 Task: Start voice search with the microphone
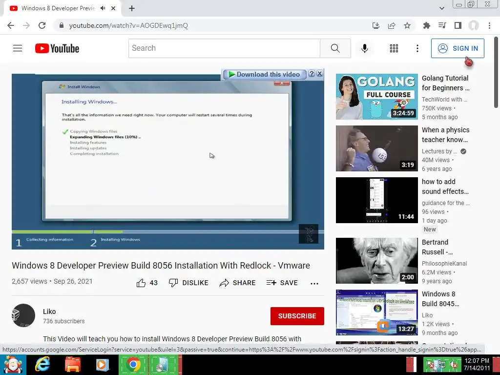[364, 48]
